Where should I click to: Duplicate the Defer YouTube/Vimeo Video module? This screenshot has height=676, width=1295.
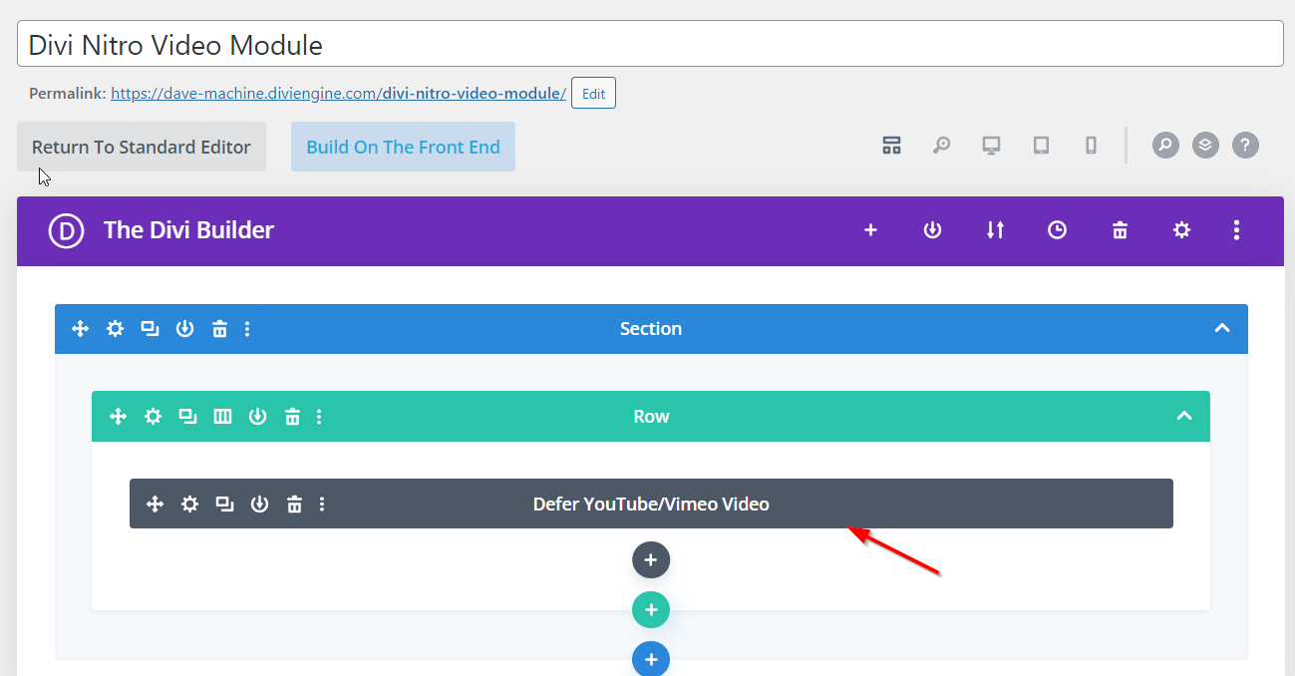pyautogui.click(x=224, y=504)
